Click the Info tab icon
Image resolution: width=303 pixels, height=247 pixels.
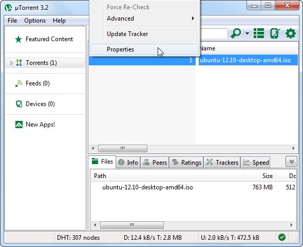click(121, 162)
